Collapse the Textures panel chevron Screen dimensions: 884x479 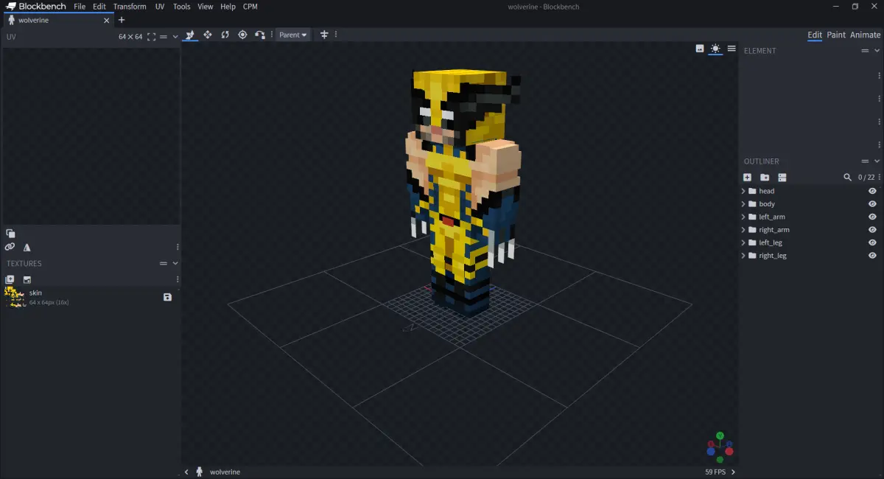[x=175, y=263]
